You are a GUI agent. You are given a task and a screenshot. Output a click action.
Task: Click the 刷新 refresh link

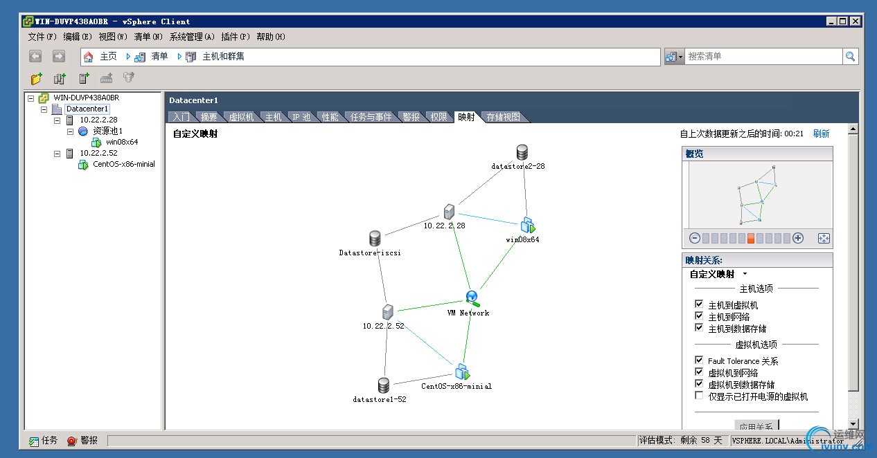(x=821, y=134)
